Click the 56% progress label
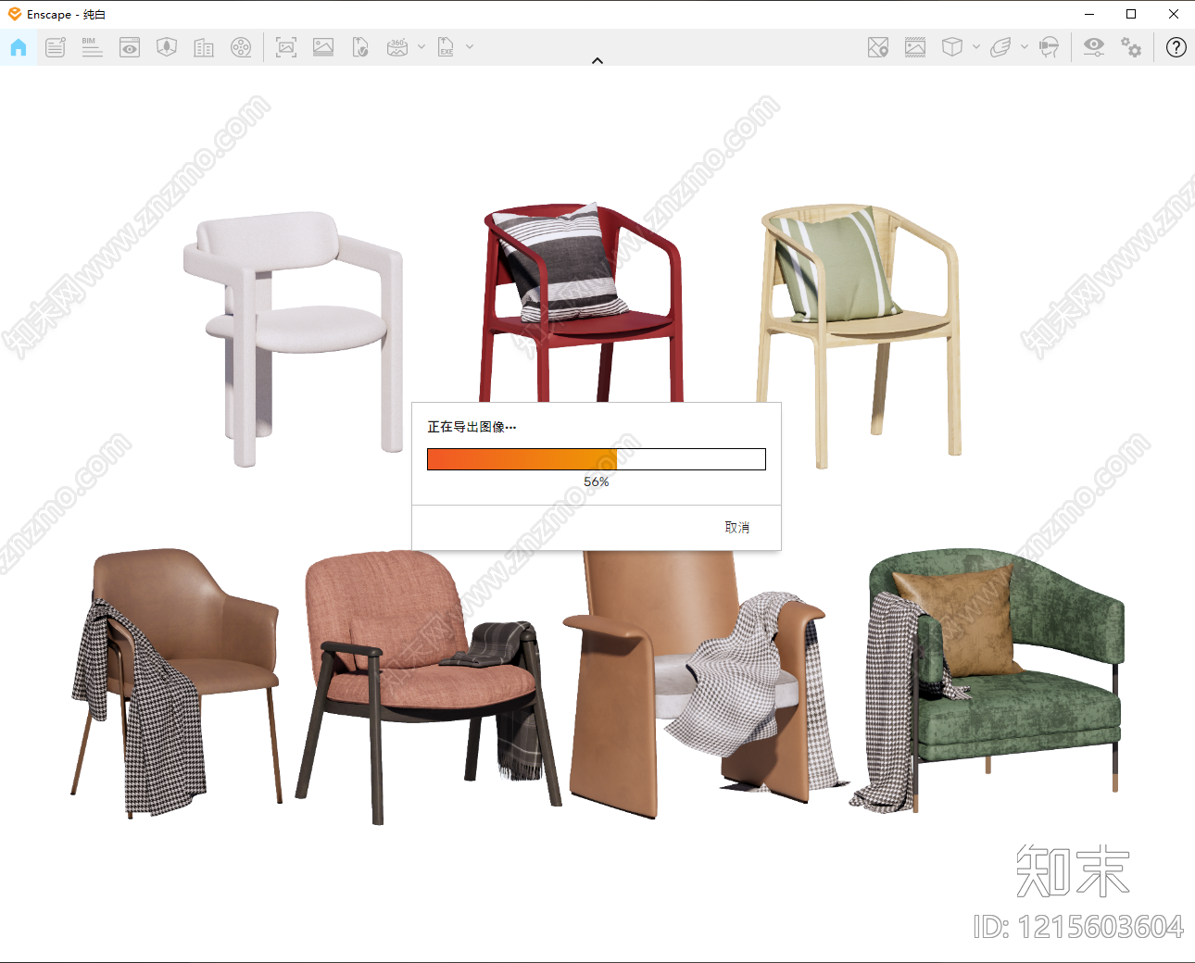Image resolution: width=1195 pixels, height=963 pixels. [597, 481]
